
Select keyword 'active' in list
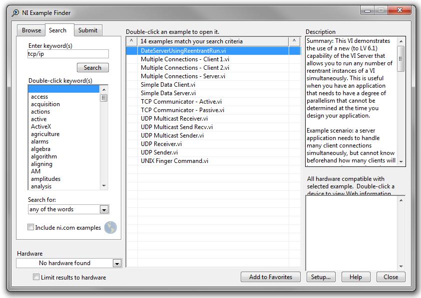[x=64, y=119]
